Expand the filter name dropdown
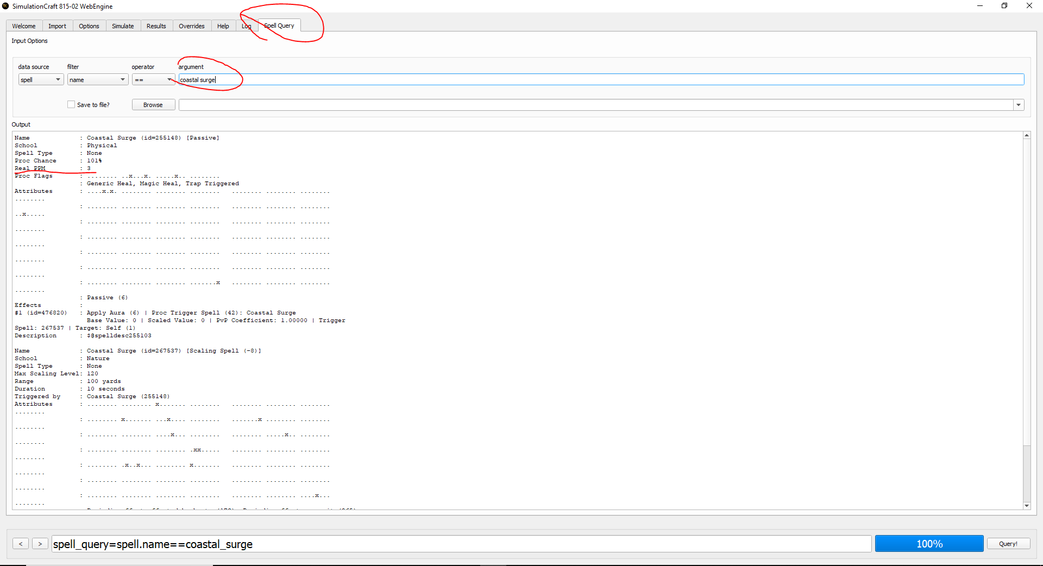 [97, 80]
